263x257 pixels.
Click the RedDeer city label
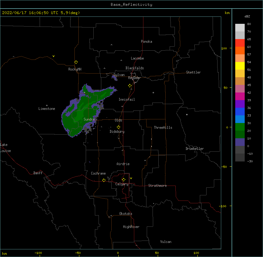tap(134, 78)
